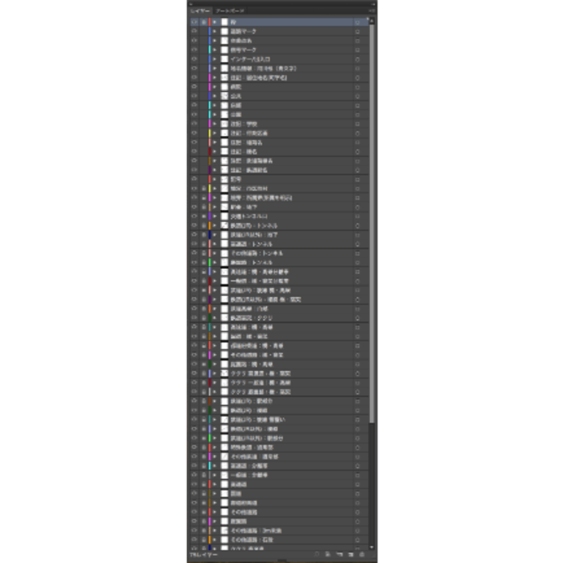The width and height of the screenshot is (563, 563).
Task: Click the target circle of 記号 layer
Action: [357, 179]
